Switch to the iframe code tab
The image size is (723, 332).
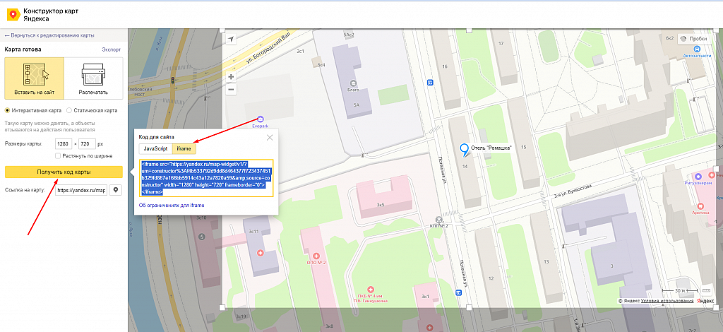coord(184,149)
